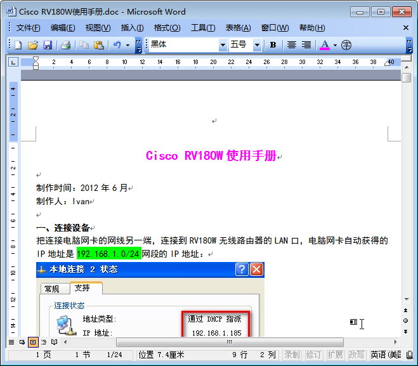Click the Word document icon in title bar
Screen dimensions: 418x366
tap(11, 11)
